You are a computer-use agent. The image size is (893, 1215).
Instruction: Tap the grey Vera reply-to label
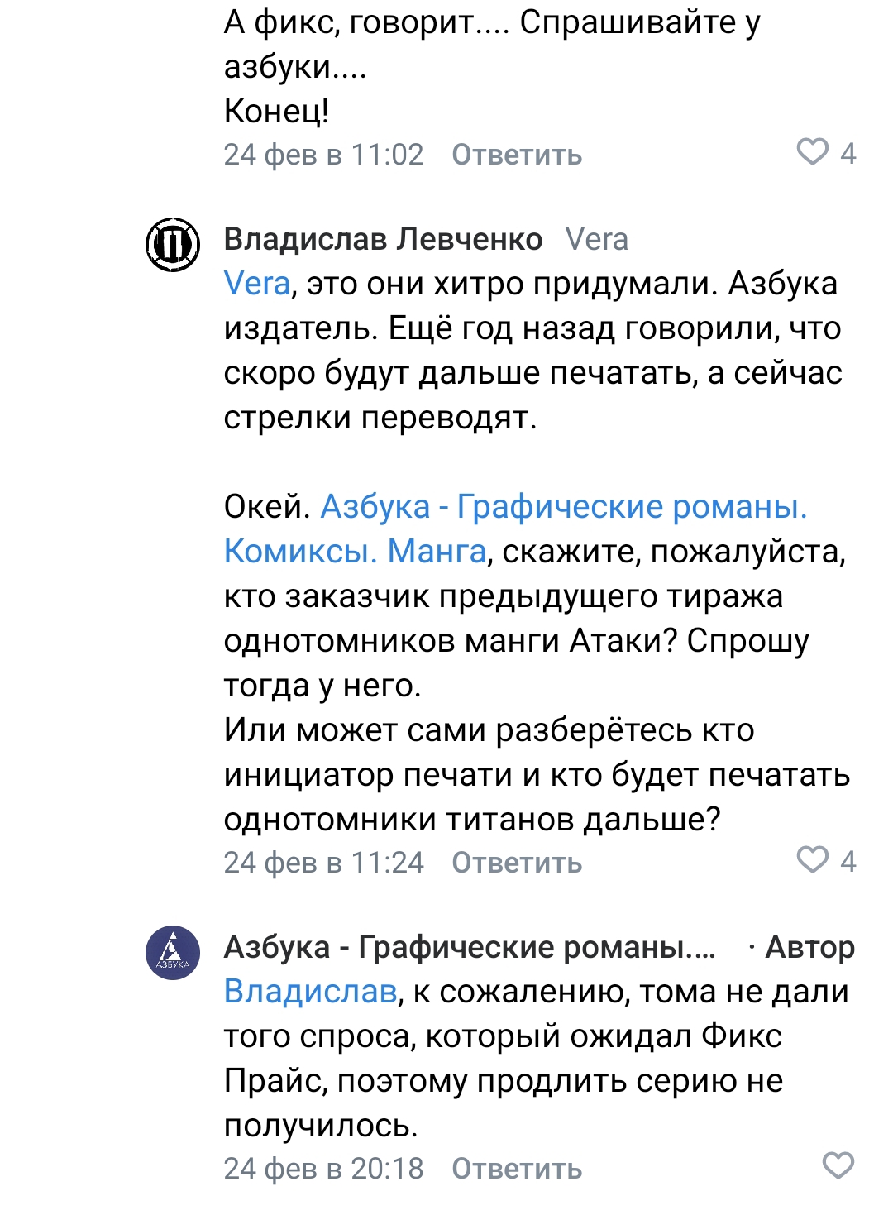coord(597,239)
